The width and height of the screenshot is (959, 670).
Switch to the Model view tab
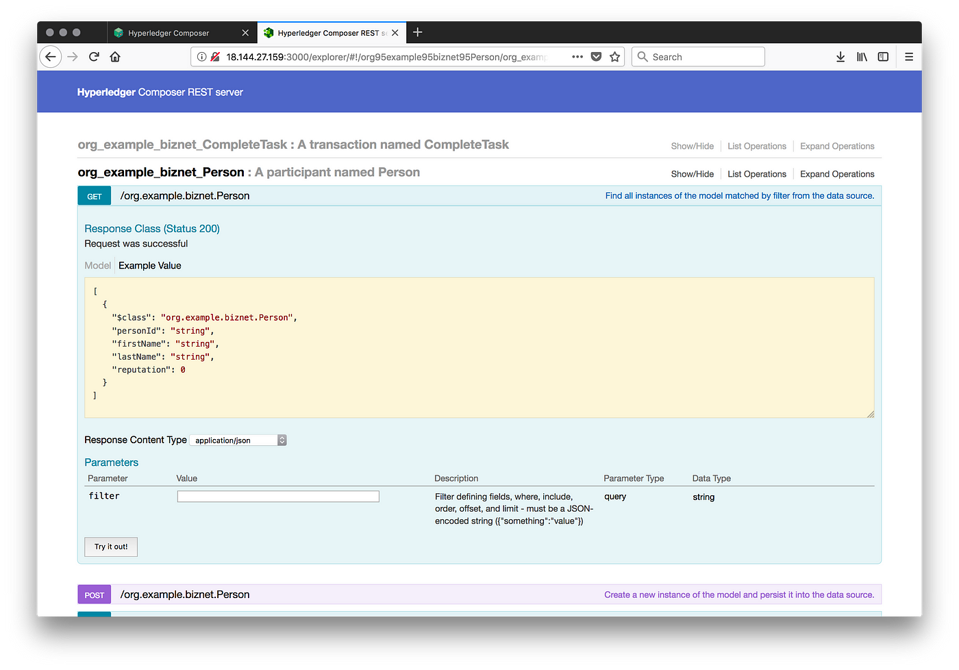pyautogui.click(x=97, y=266)
